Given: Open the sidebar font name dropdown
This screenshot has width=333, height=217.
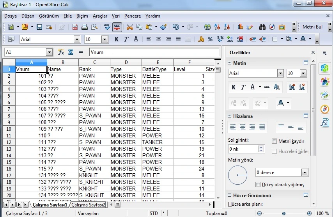Looking at the screenshot, I should 280,73.
